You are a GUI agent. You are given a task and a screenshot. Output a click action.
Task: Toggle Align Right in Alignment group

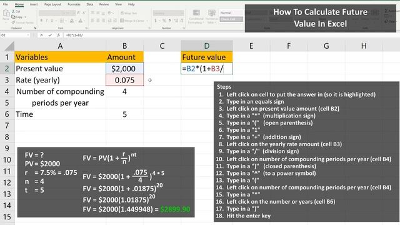coord(103,21)
